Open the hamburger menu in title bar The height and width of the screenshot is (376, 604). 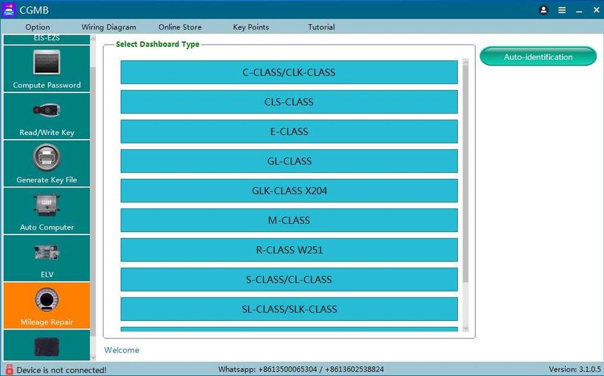(562, 10)
